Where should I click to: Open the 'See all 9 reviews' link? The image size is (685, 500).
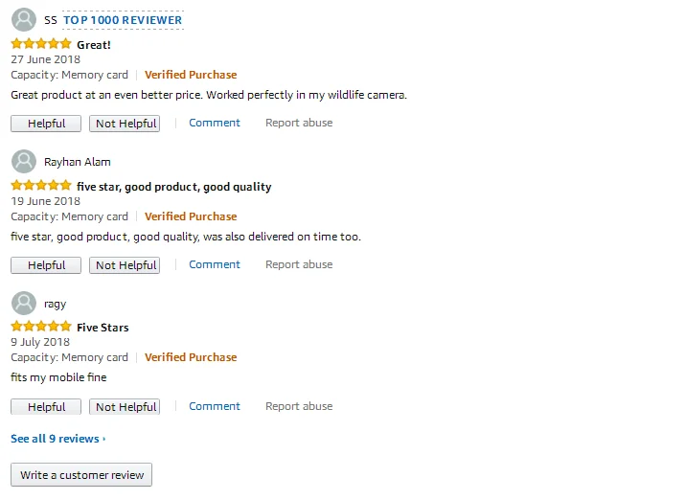(x=57, y=439)
